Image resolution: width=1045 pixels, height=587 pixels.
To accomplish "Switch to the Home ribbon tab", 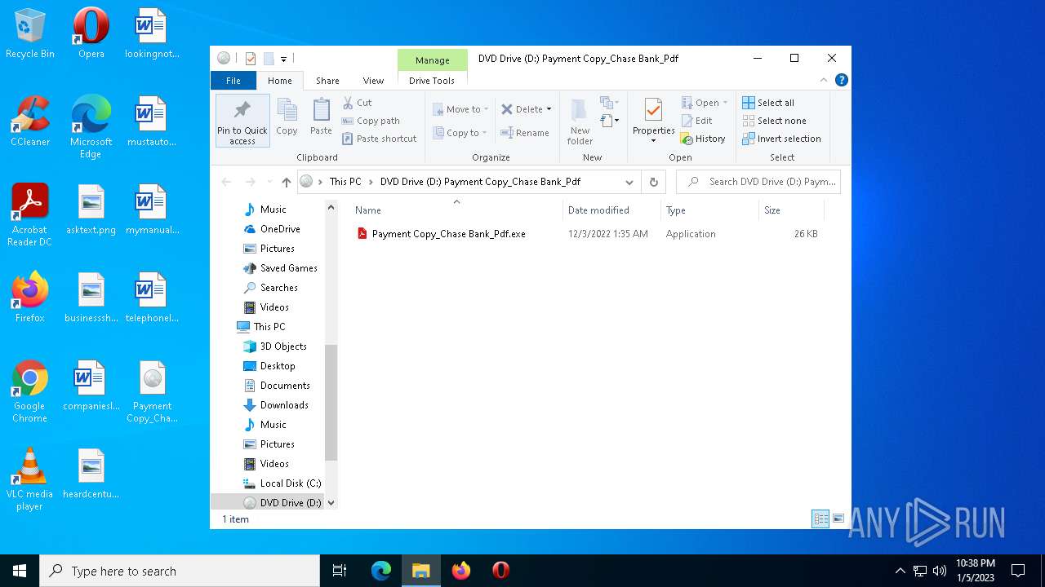I will 280,81.
